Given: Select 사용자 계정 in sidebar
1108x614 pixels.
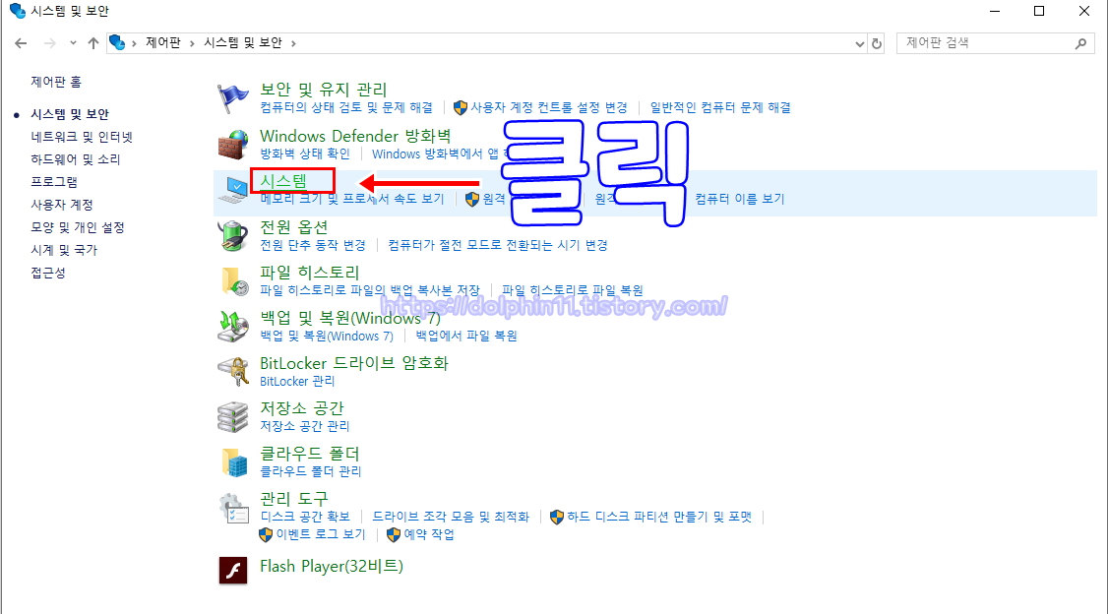Looking at the screenshot, I should tap(62, 205).
